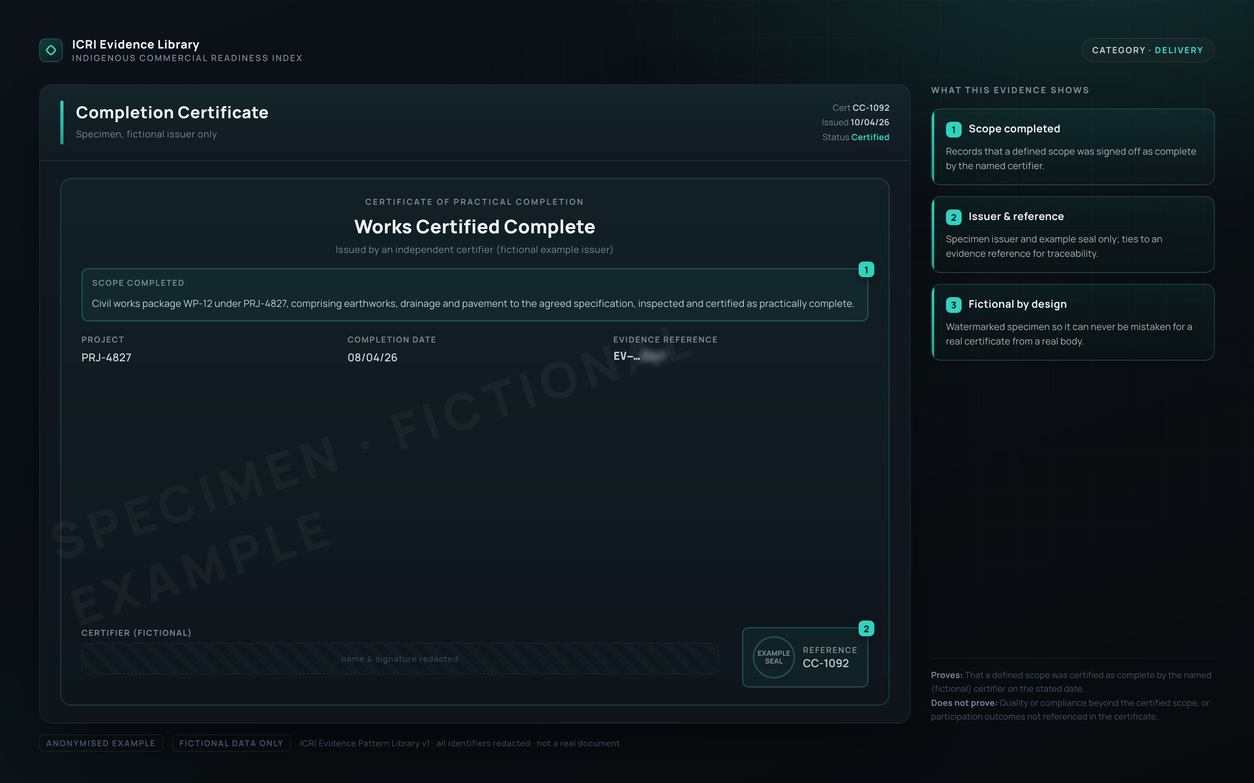
Task: Click the ICRI diamond logo icon
Action: 51,50
